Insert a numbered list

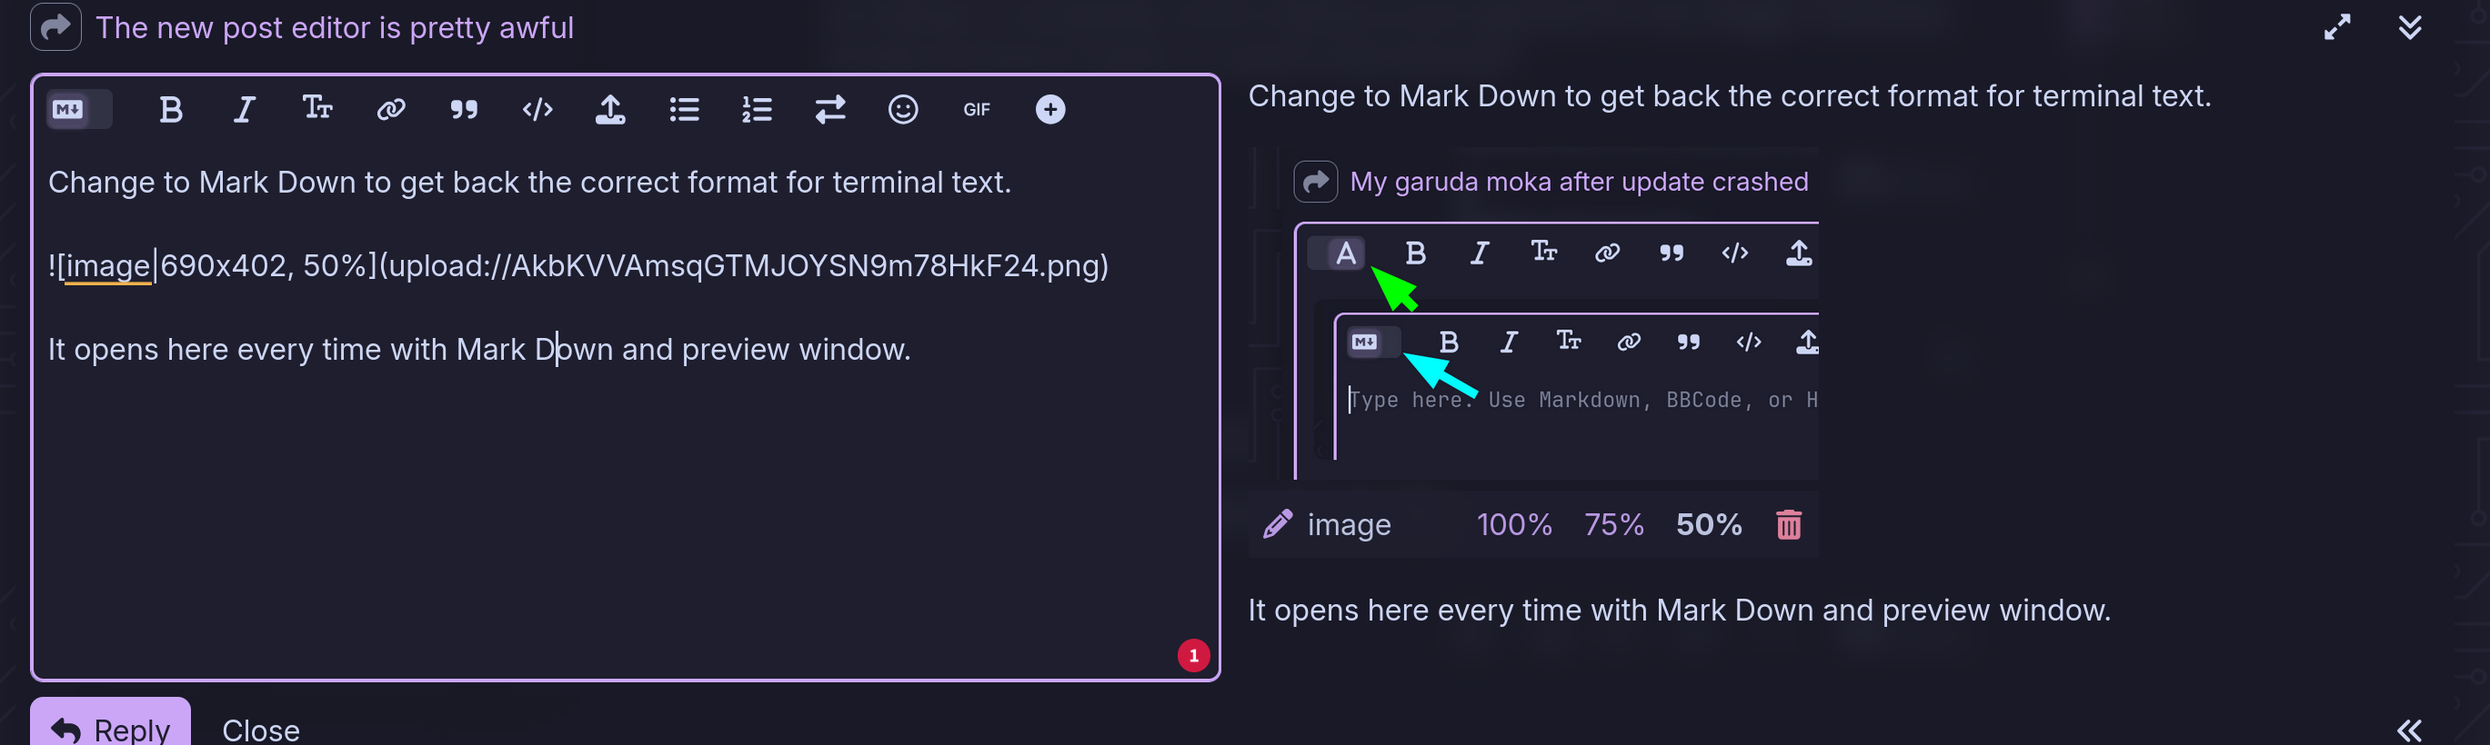click(x=757, y=109)
